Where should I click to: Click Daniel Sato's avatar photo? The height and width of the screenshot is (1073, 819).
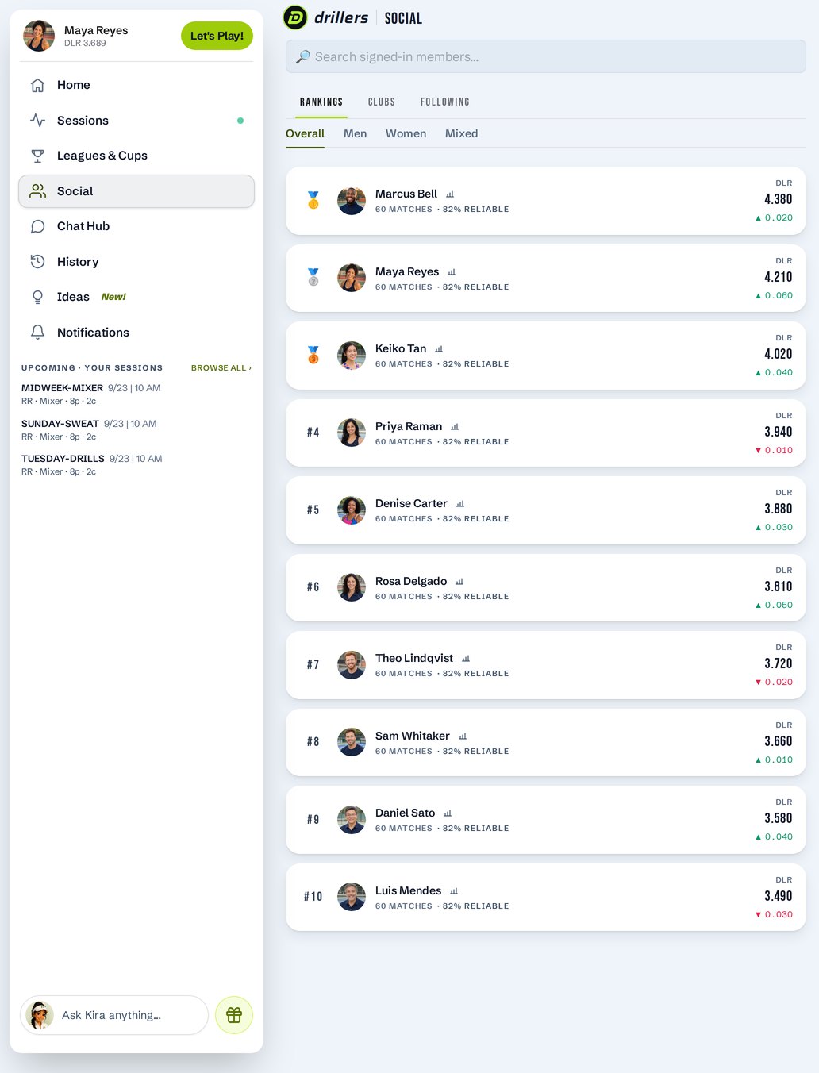pos(352,820)
